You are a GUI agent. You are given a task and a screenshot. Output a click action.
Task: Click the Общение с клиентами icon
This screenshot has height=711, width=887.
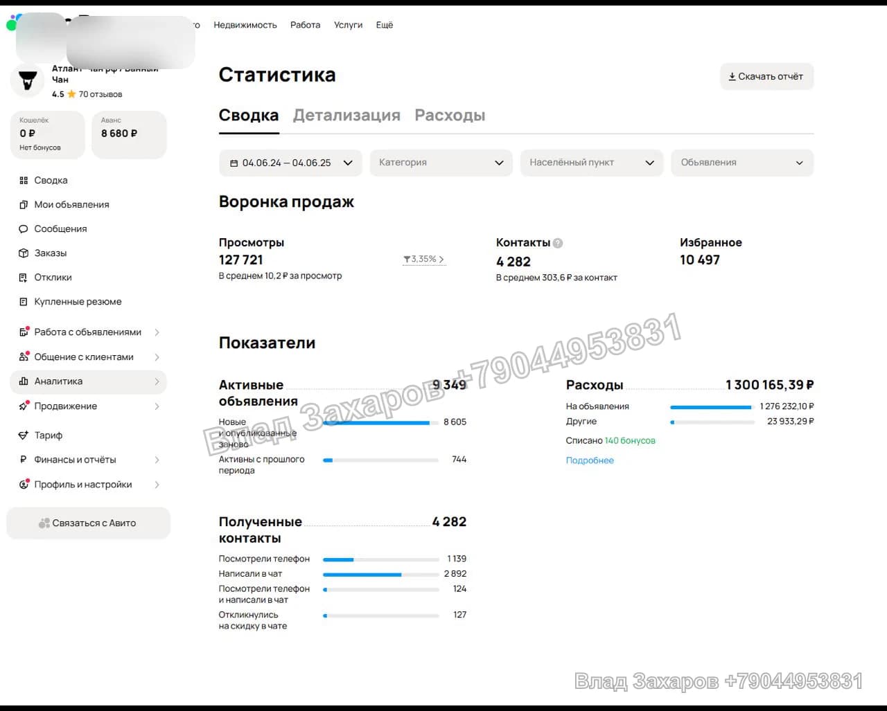(x=24, y=357)
